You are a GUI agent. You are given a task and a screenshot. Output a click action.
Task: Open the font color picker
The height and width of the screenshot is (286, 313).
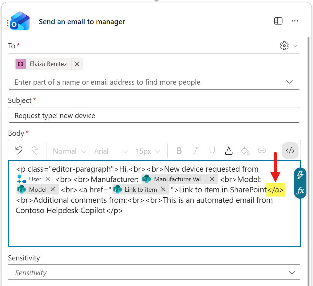(x=228, y=151)
